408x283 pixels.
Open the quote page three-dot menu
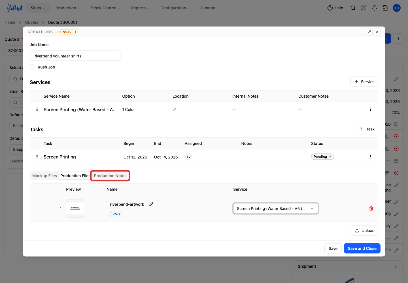pos(398,38)
